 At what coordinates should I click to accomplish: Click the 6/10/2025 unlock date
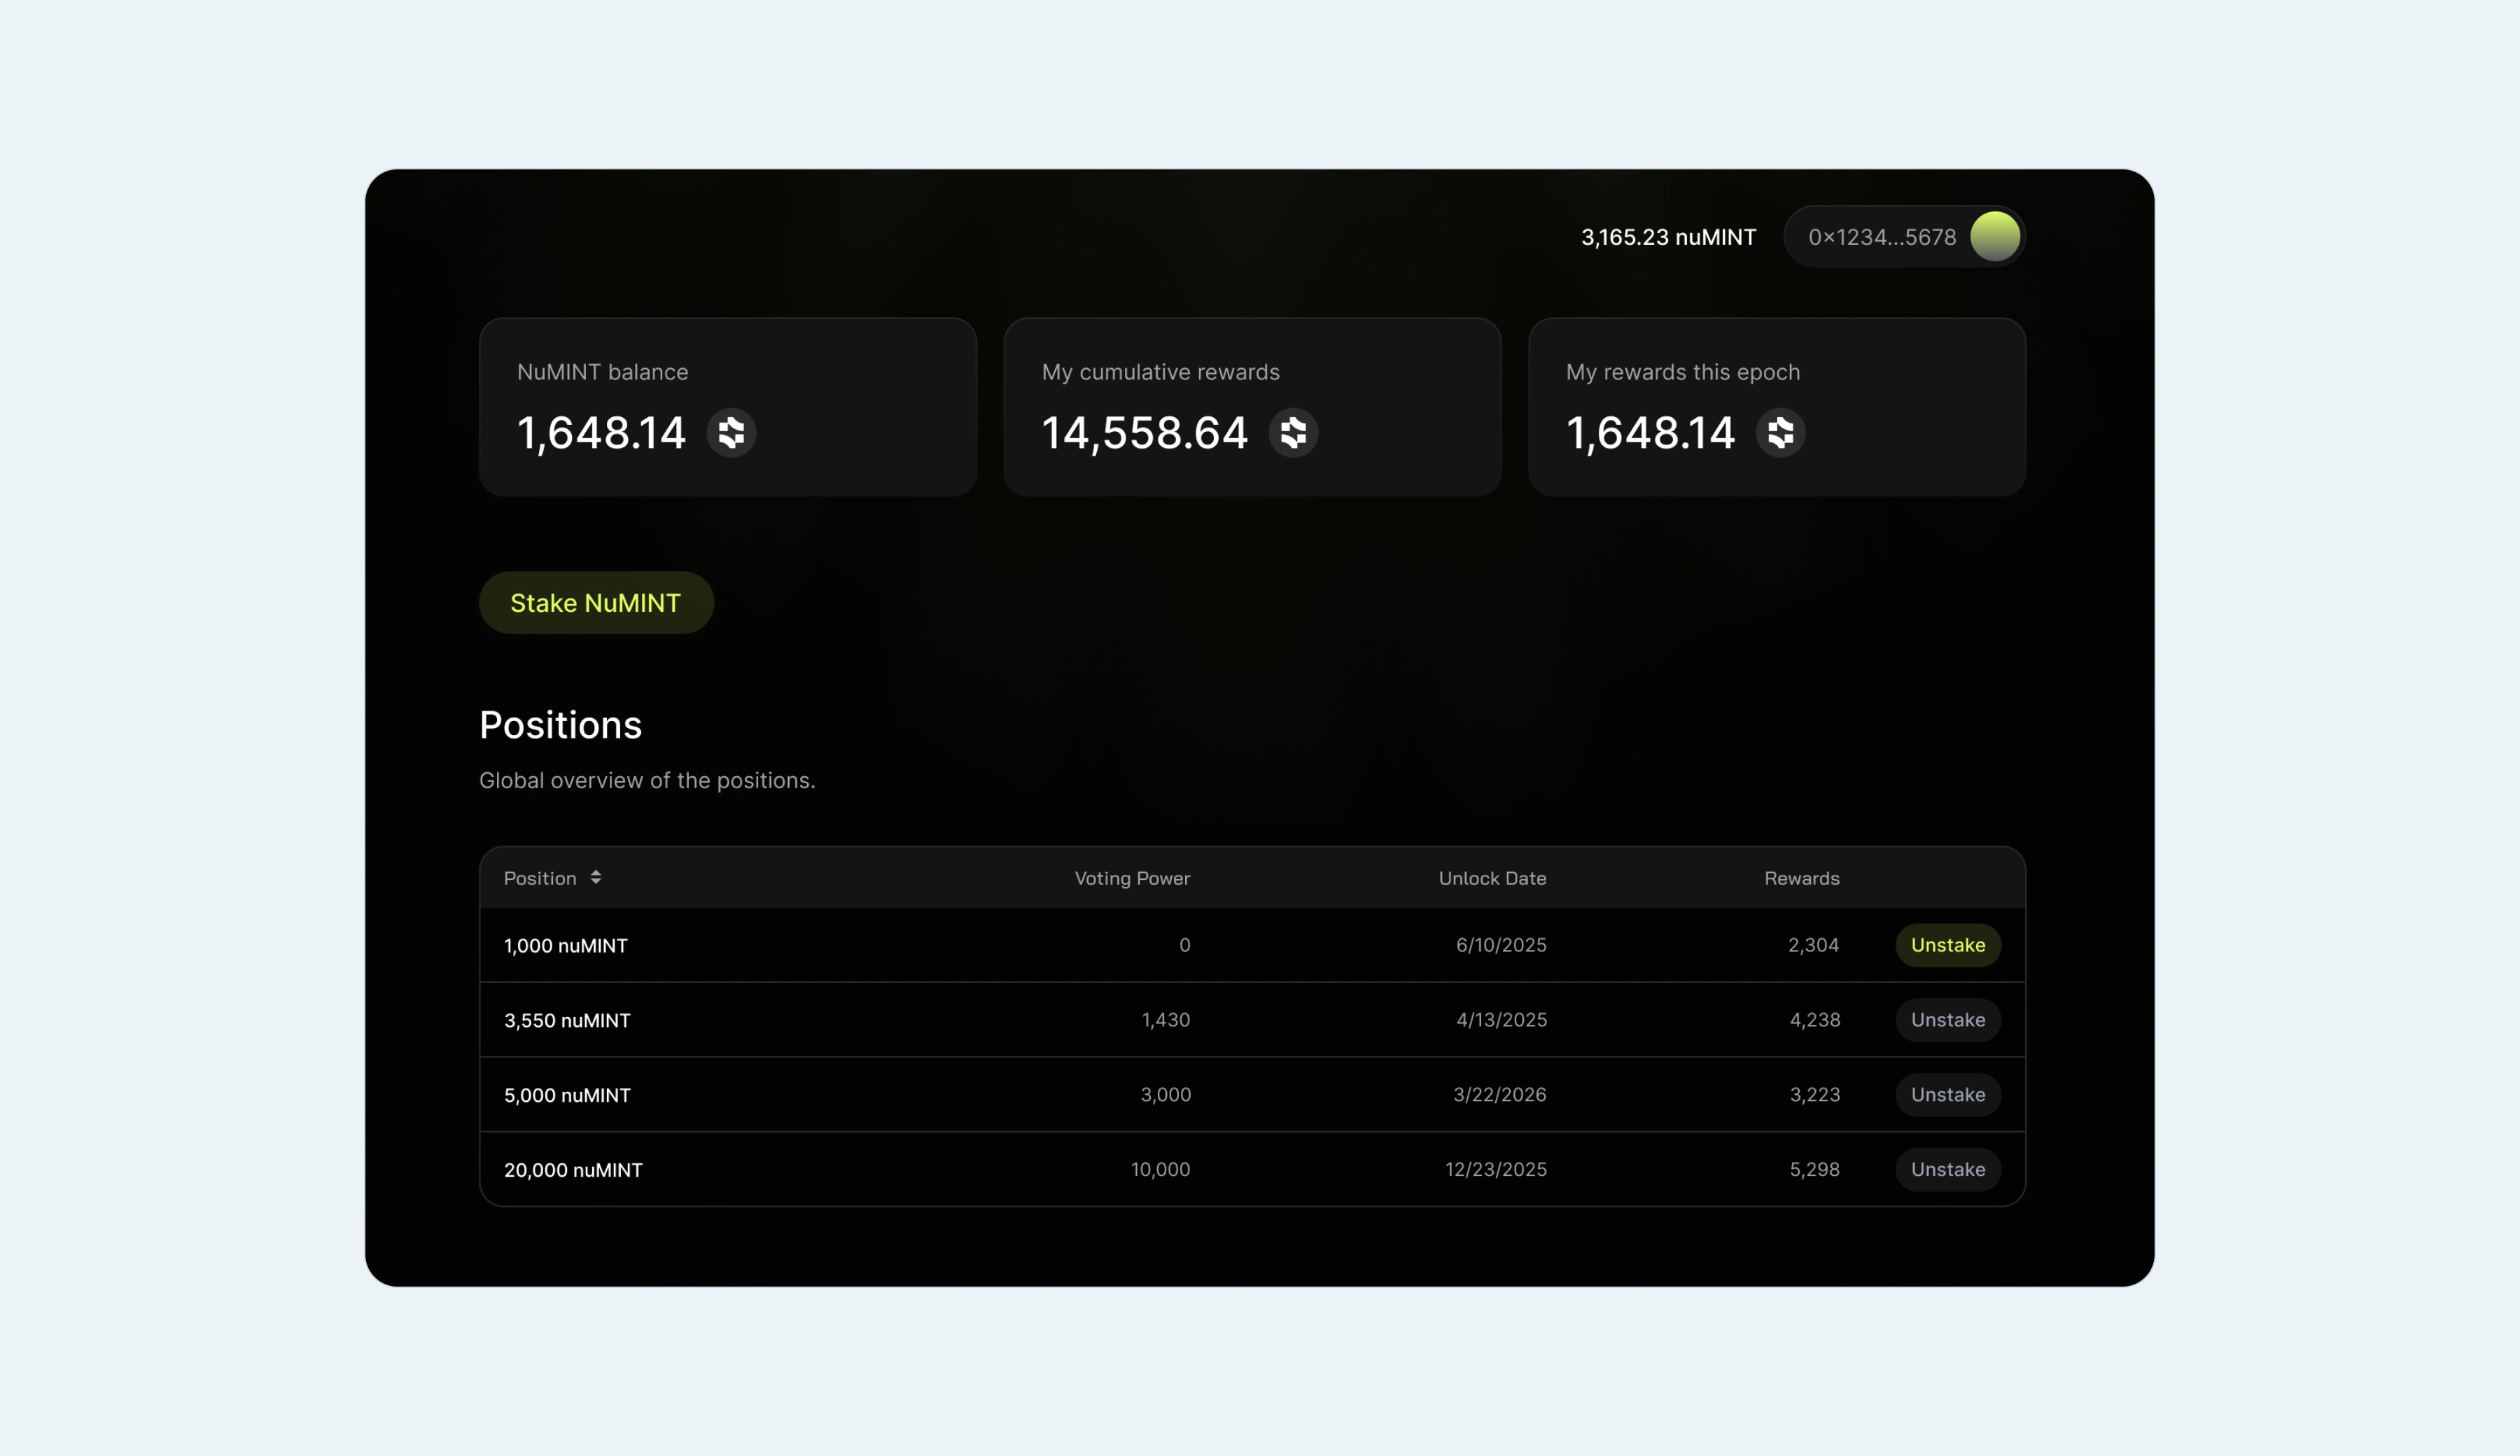tap(1501, 945)
